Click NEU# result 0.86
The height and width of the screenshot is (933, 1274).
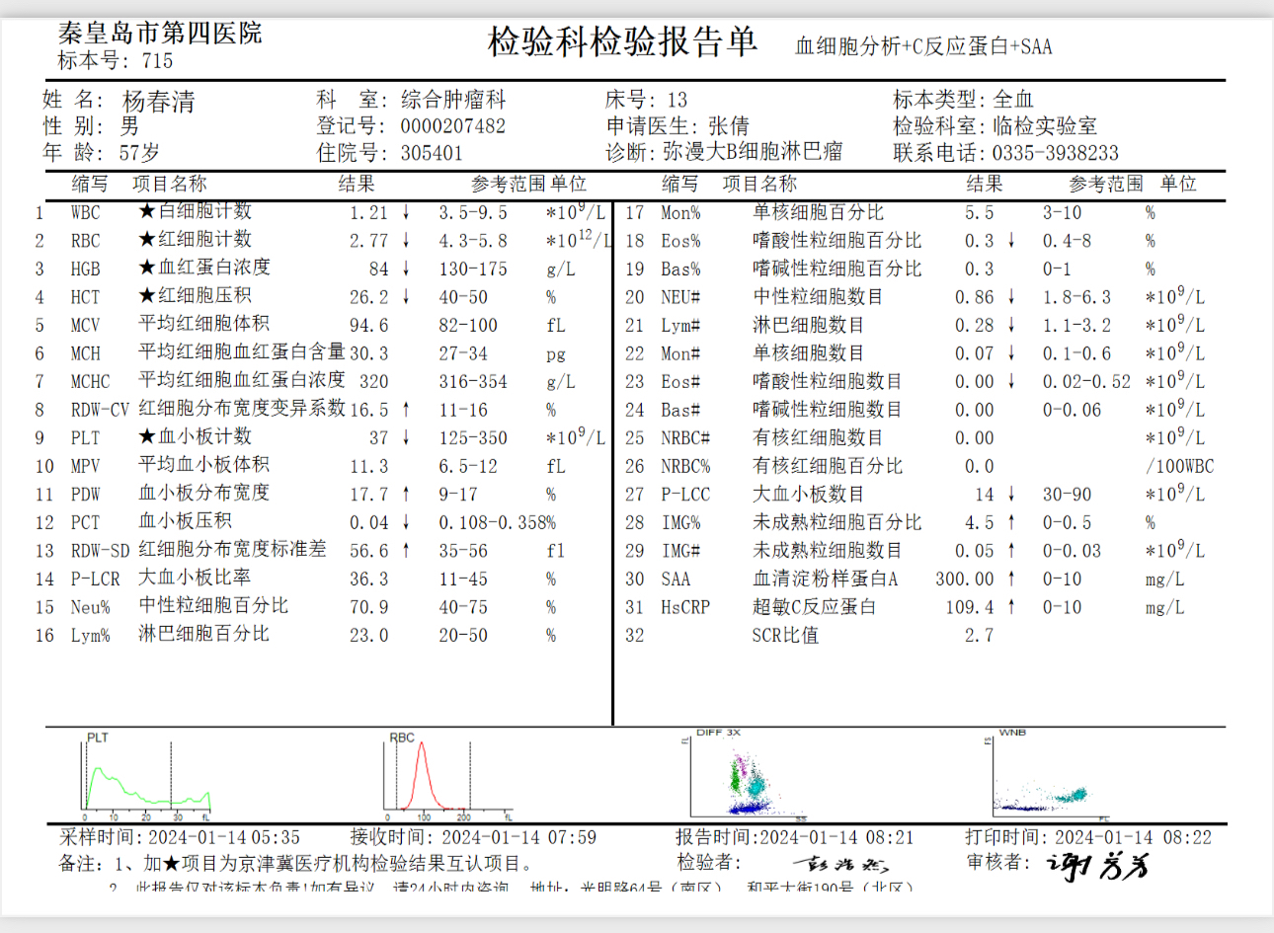pos(974,297)
